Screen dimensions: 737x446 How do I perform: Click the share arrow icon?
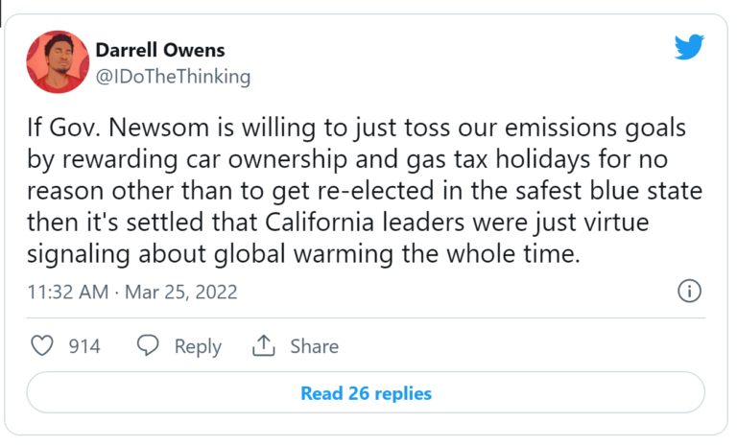coord(263,346)
